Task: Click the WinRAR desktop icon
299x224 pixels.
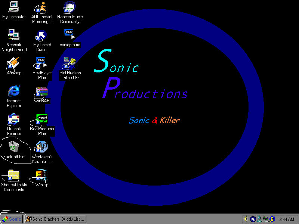Action: (x=41, y=91)
